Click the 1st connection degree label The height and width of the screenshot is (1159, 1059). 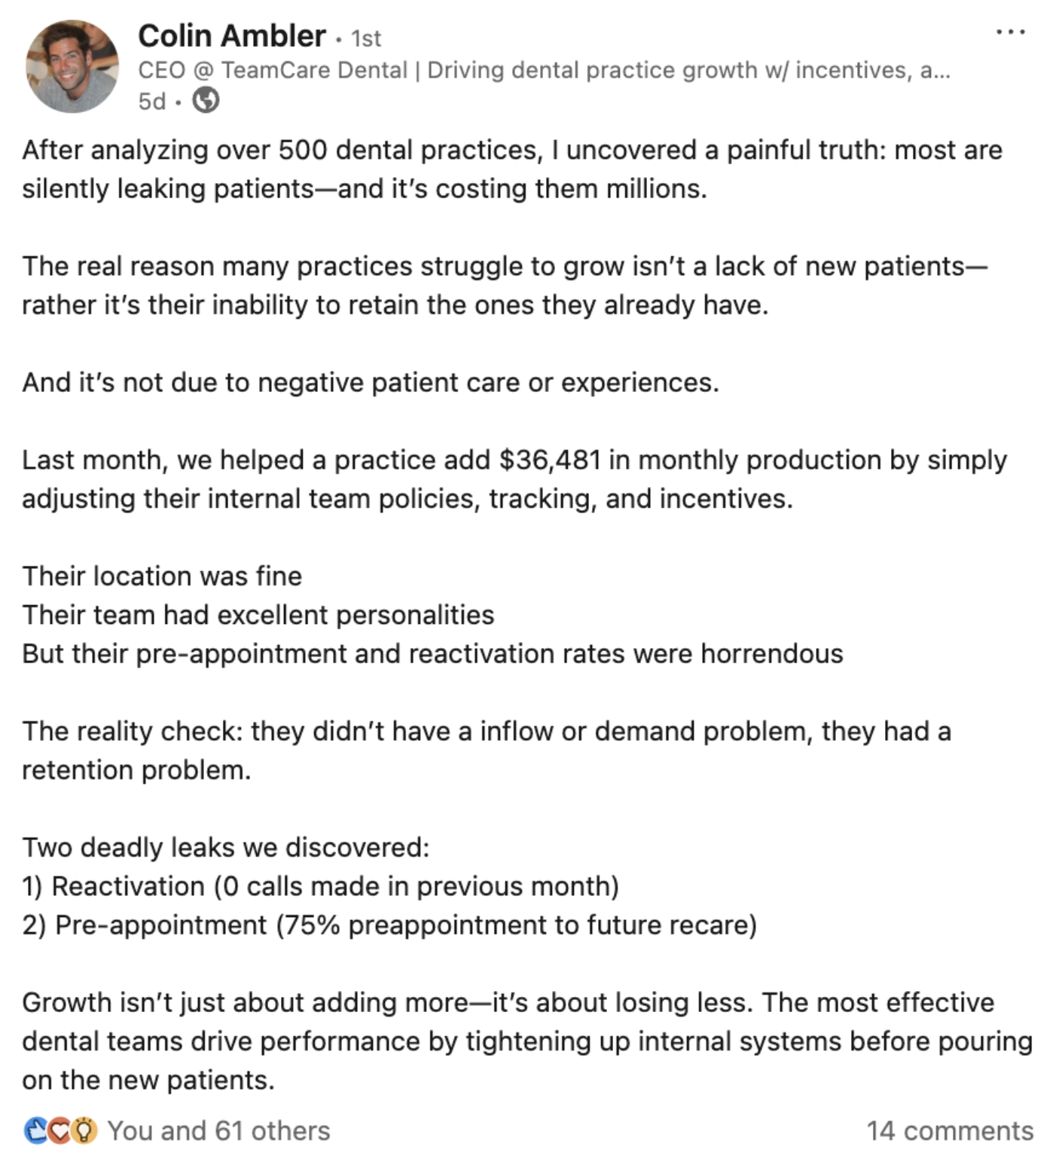366,38
